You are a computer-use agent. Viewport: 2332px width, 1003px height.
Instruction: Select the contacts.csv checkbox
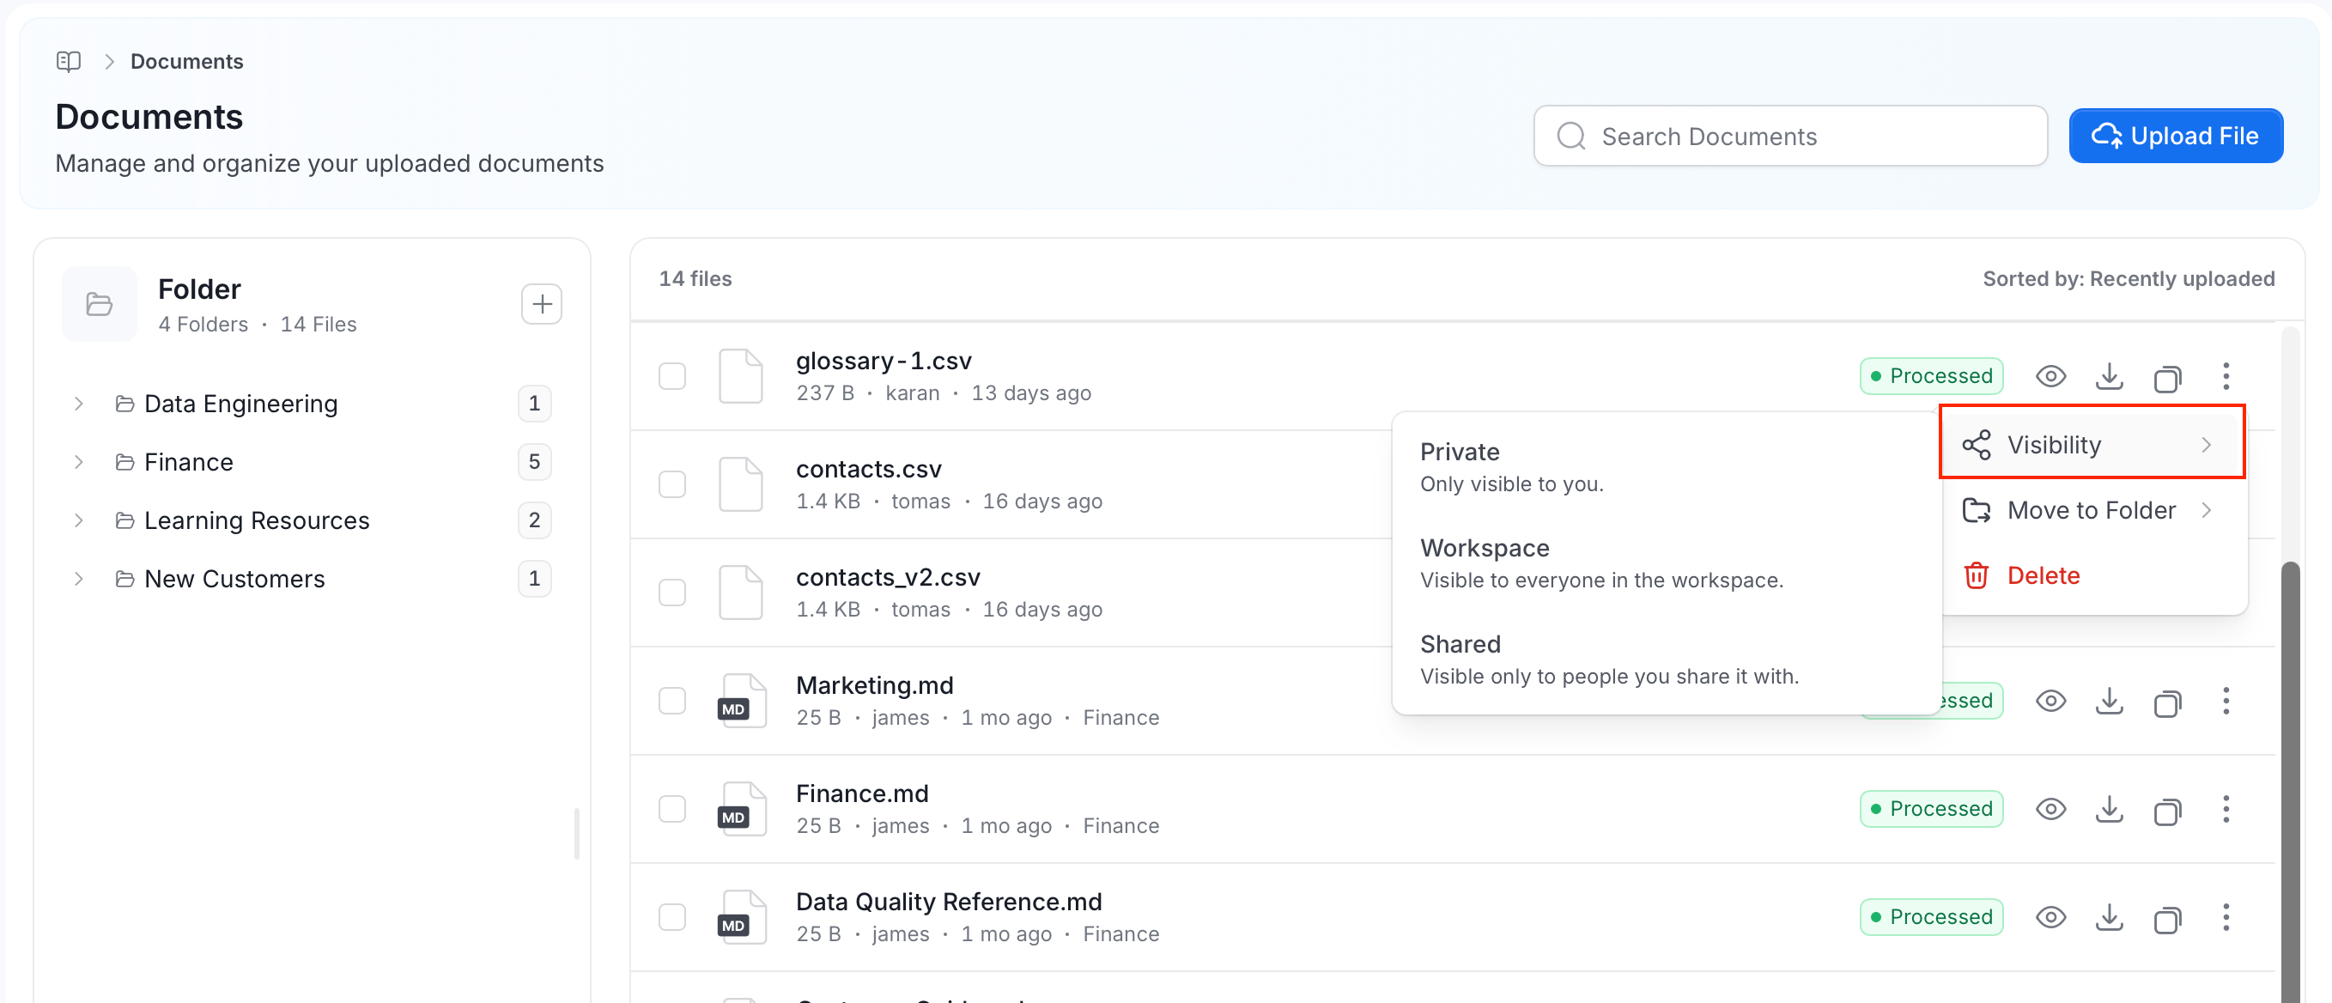[671, 484]
